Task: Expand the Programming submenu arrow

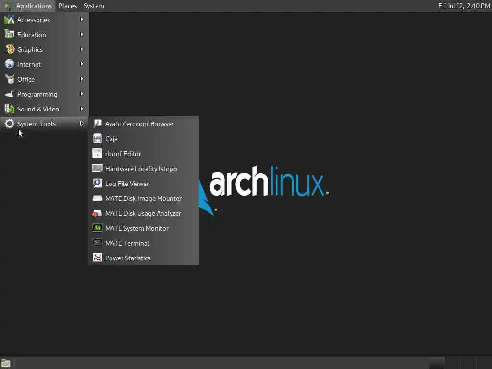Action: point(82,94)
